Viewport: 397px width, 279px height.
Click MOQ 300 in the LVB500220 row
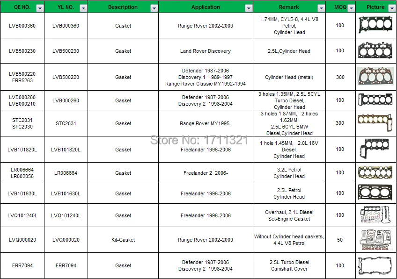pos(340,77)
